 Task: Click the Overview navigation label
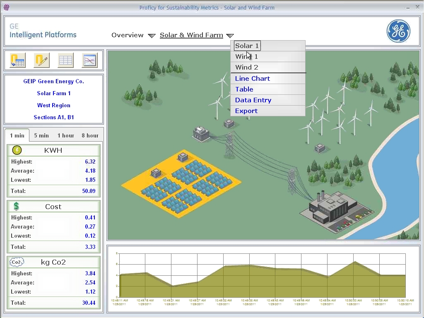[x=128, y=35]
